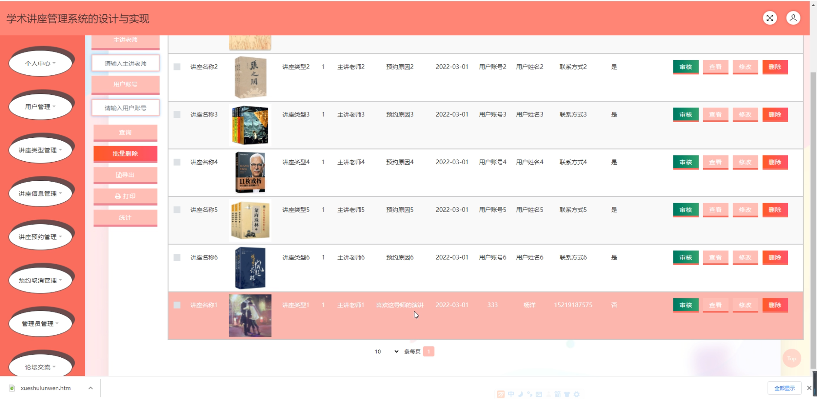Expand the 预约取消管理 menu
The height and width of the screenshot is (399, 817).
40,280
